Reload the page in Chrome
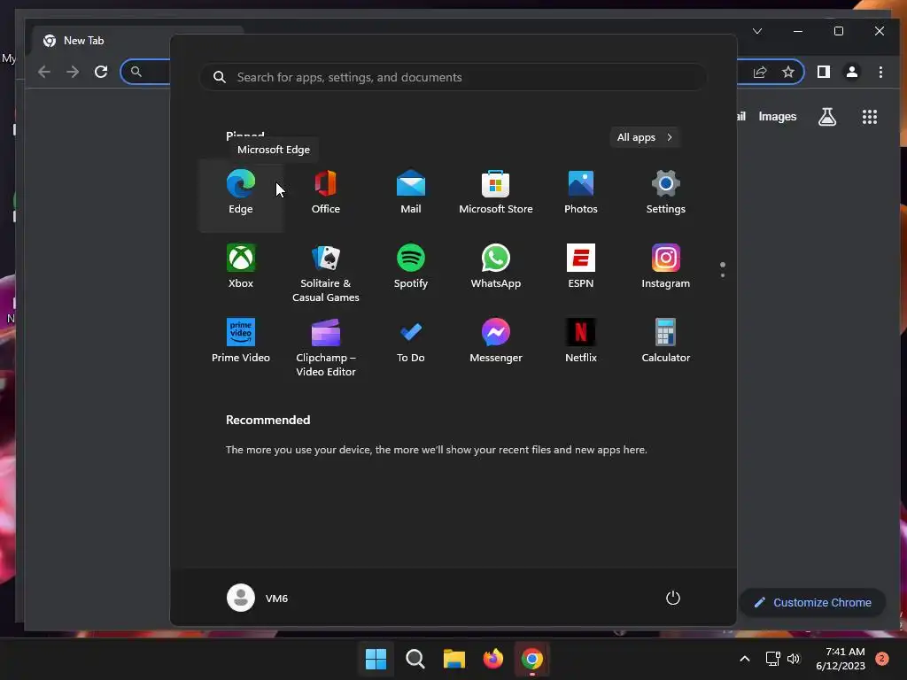Screen dimensions: 907x680 101,72
